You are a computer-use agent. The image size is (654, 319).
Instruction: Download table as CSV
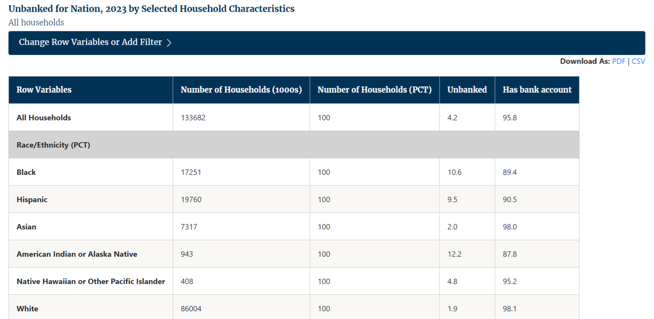pyautogui.click(x=638, y=61)
